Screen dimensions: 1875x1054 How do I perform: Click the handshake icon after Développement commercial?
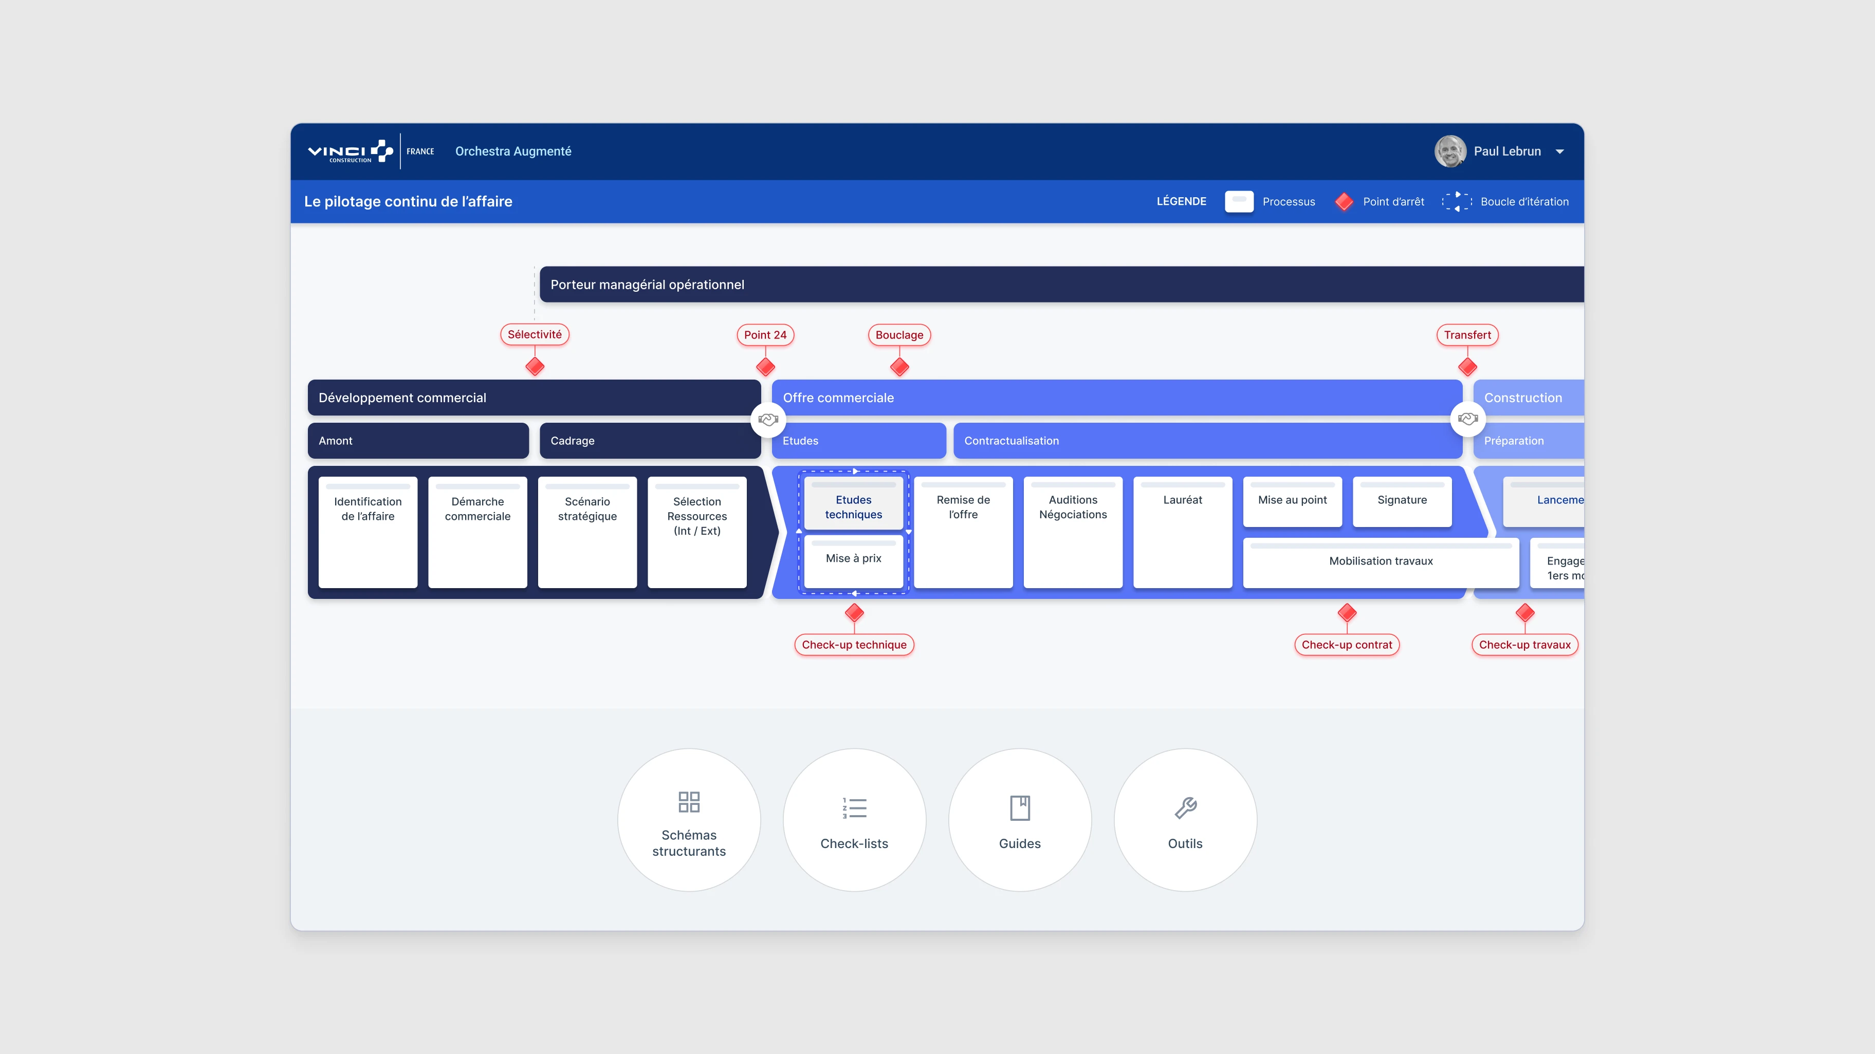[x=767, y=420]
